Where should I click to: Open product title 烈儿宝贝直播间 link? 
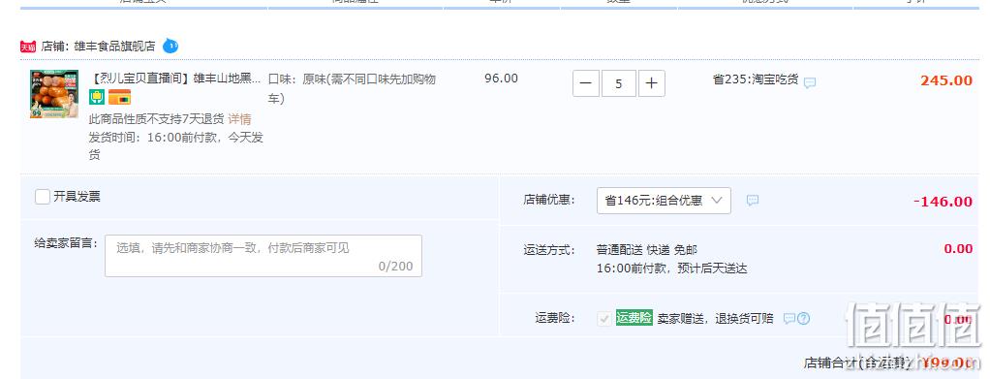click(x=175, y=79)
